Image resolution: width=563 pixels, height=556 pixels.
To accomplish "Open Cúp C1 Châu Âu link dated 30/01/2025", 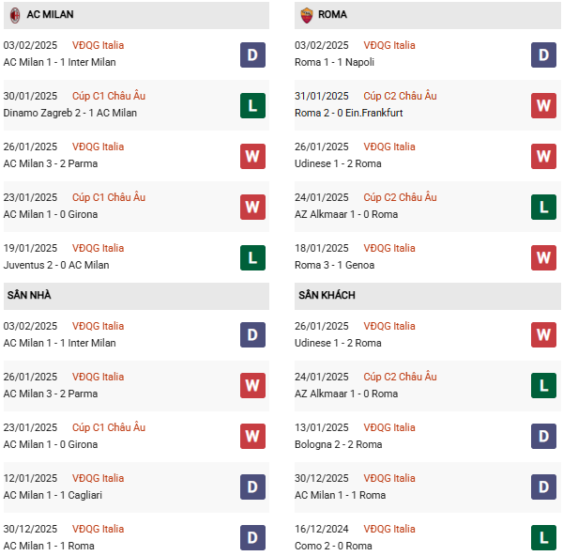I will (109, 96).
